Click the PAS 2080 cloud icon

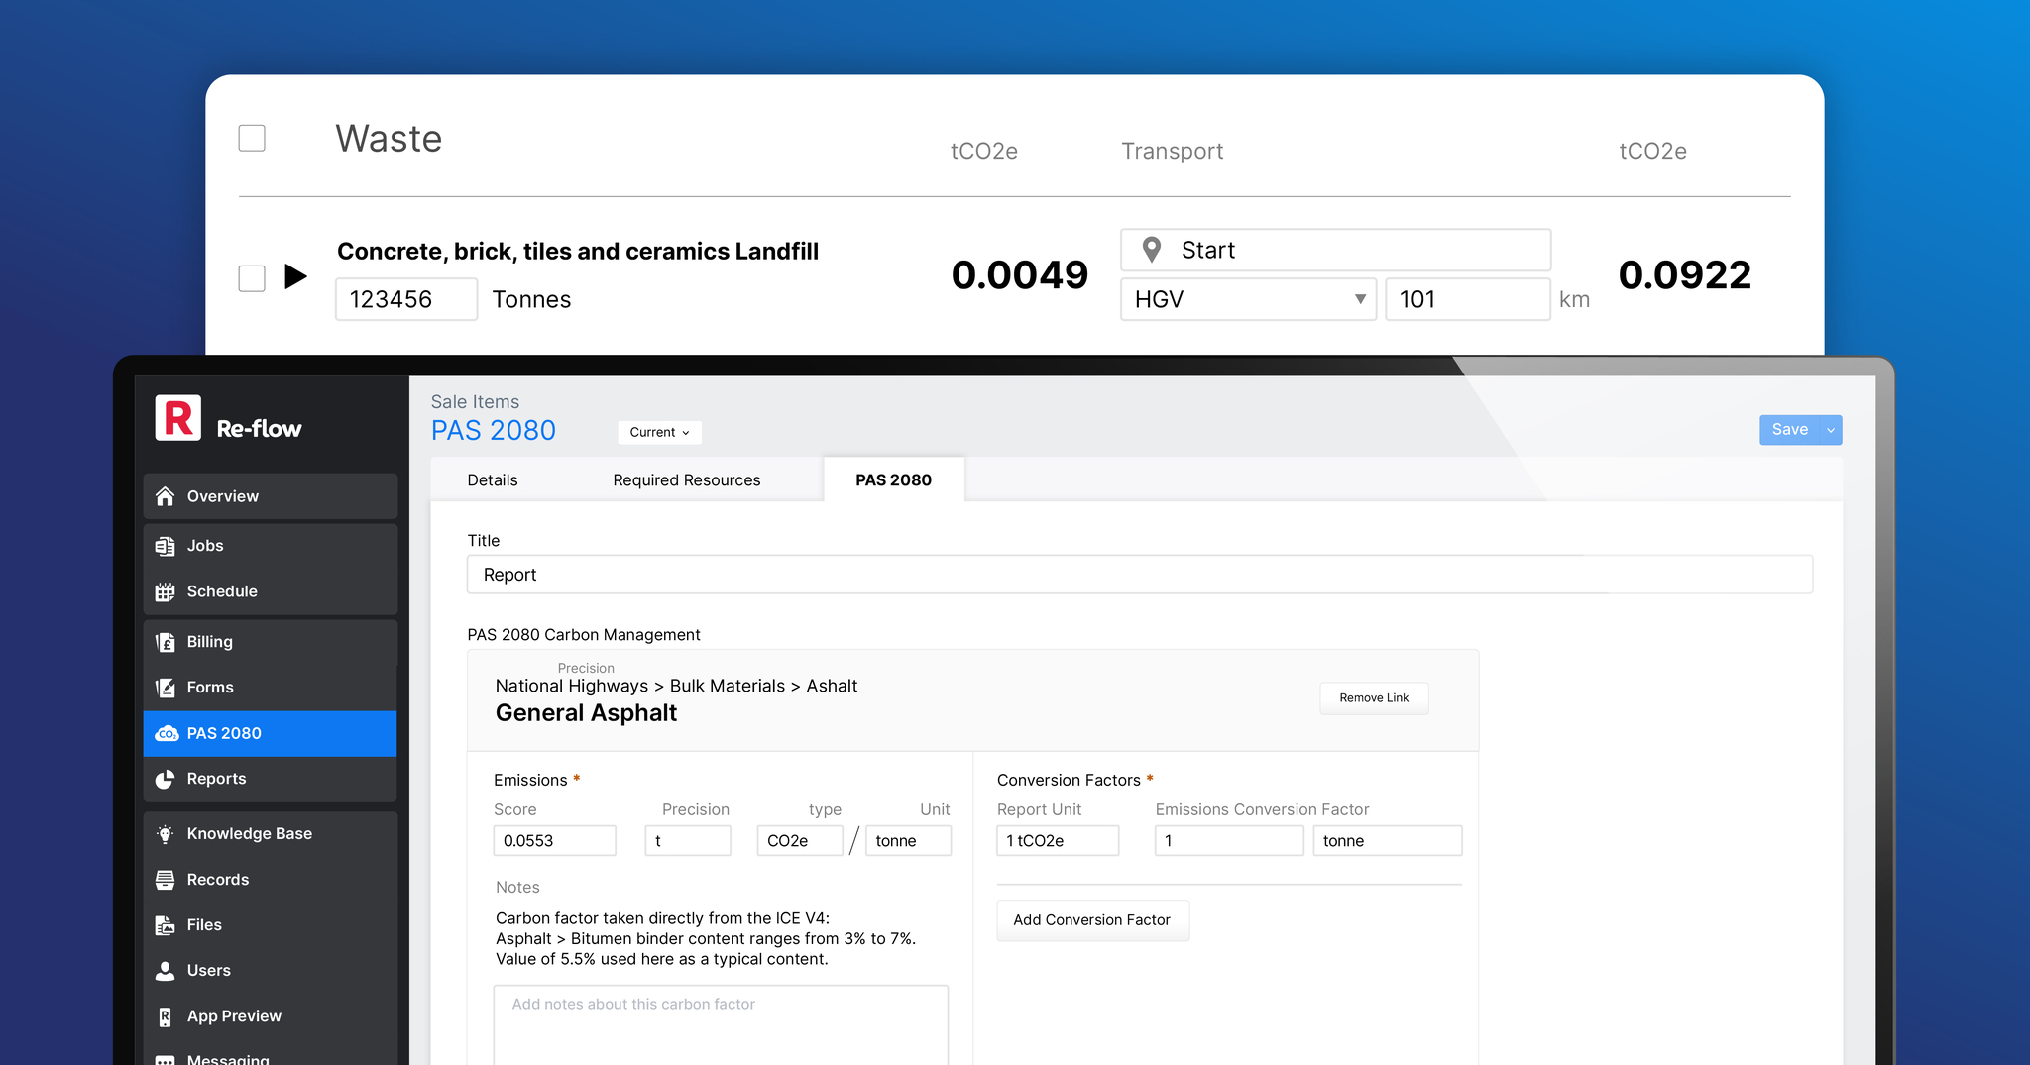167,734
